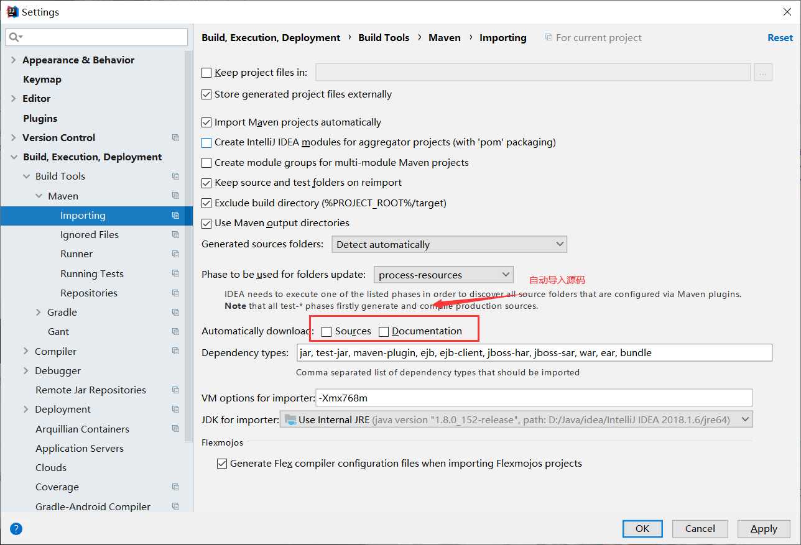Click project-level icon beside Compiler
The width and height of the screenshot is (801, 545).
(175, 351)
